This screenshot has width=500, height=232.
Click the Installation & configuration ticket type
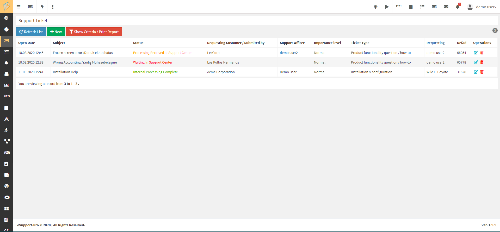click(x=372, y=72)
